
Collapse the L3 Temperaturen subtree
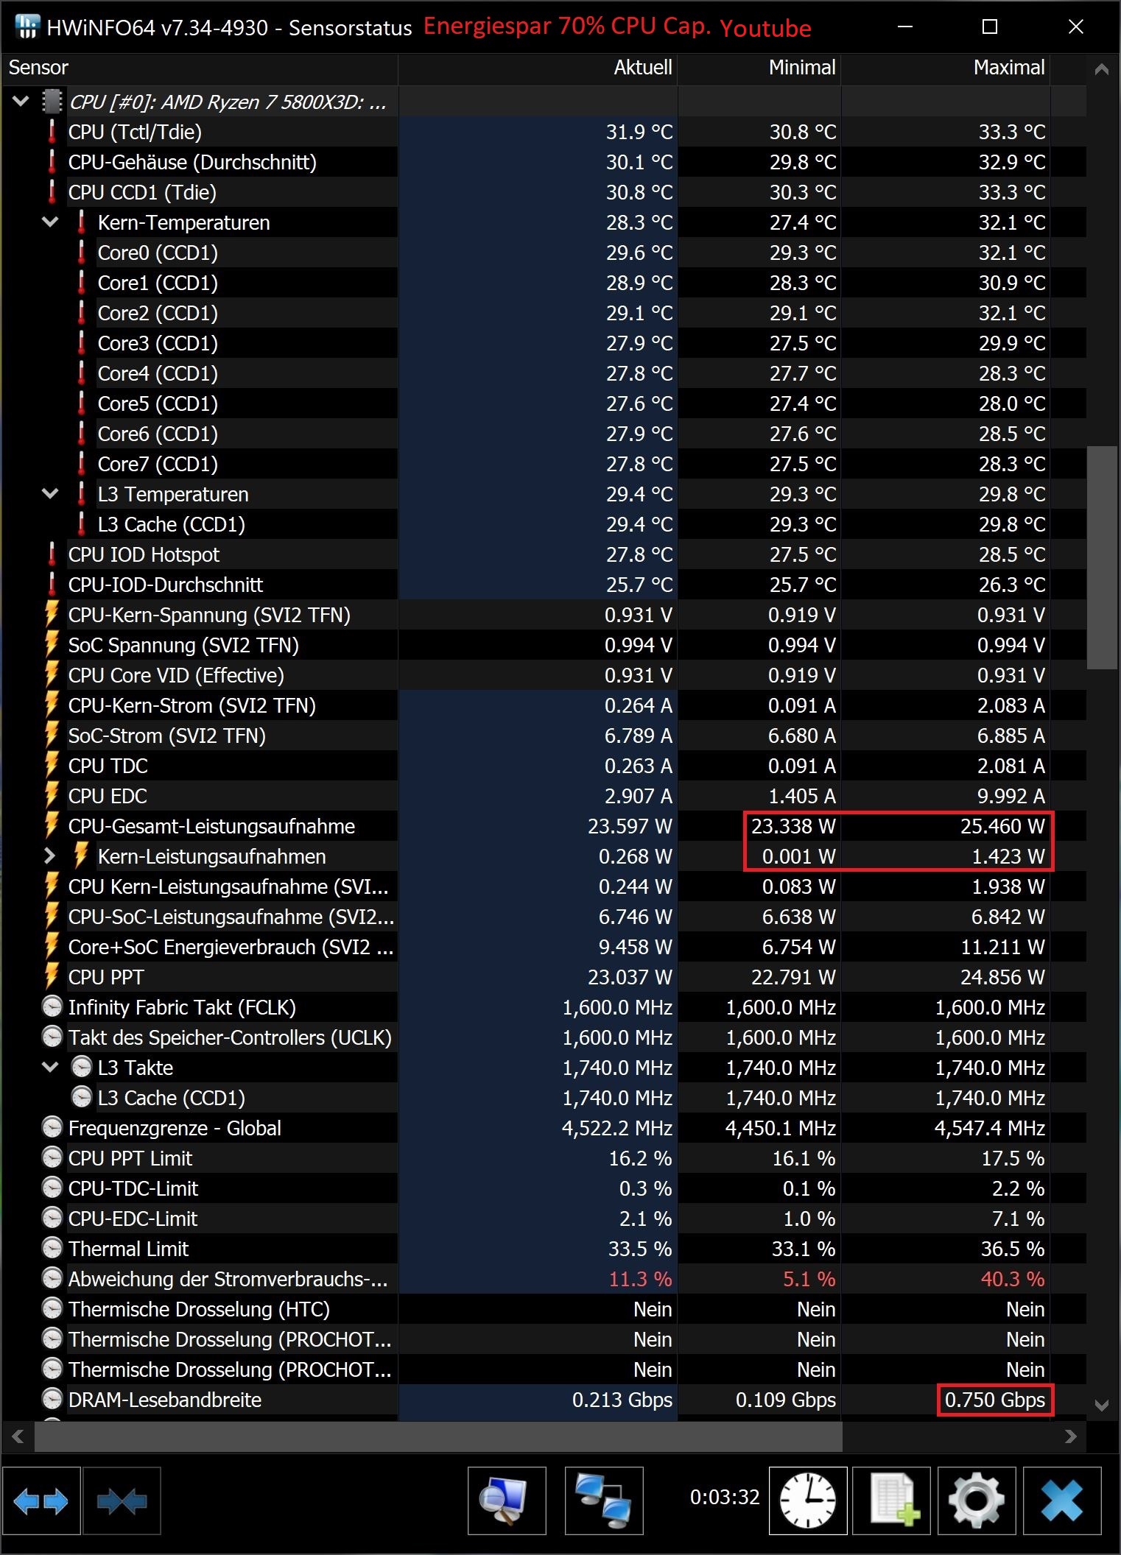coord(50,493)
